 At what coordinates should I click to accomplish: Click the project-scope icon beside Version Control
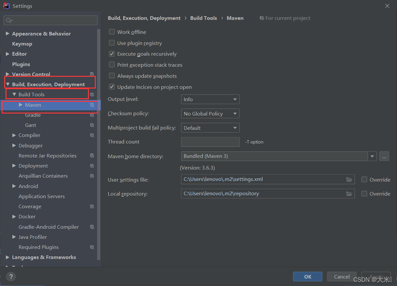point(92,74)
